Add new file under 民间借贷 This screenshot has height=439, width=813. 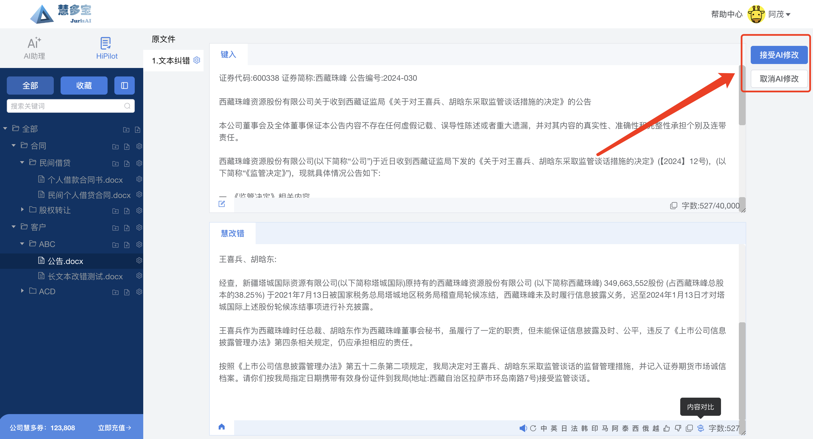coord(127,164)
